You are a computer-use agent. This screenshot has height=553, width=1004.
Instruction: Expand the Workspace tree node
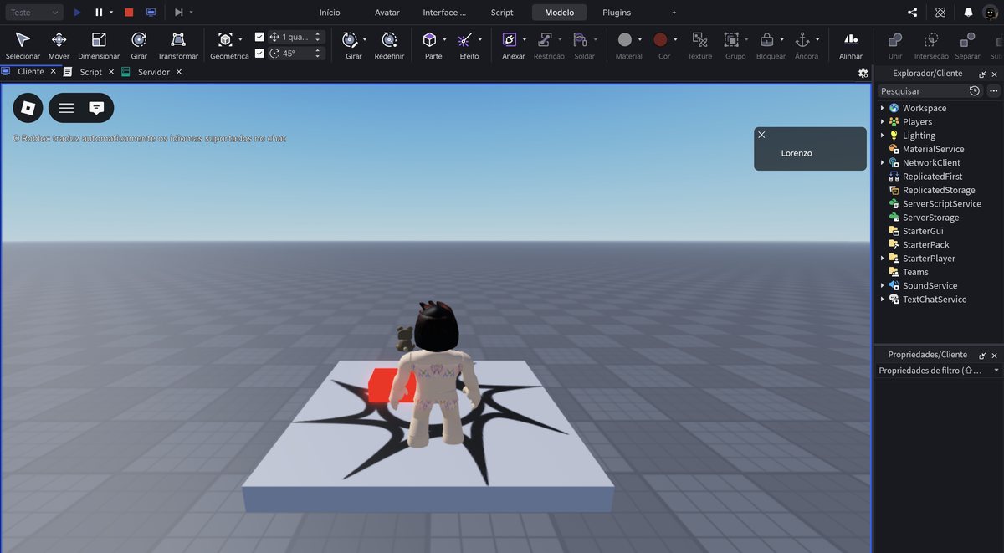[x=882, y=108]
